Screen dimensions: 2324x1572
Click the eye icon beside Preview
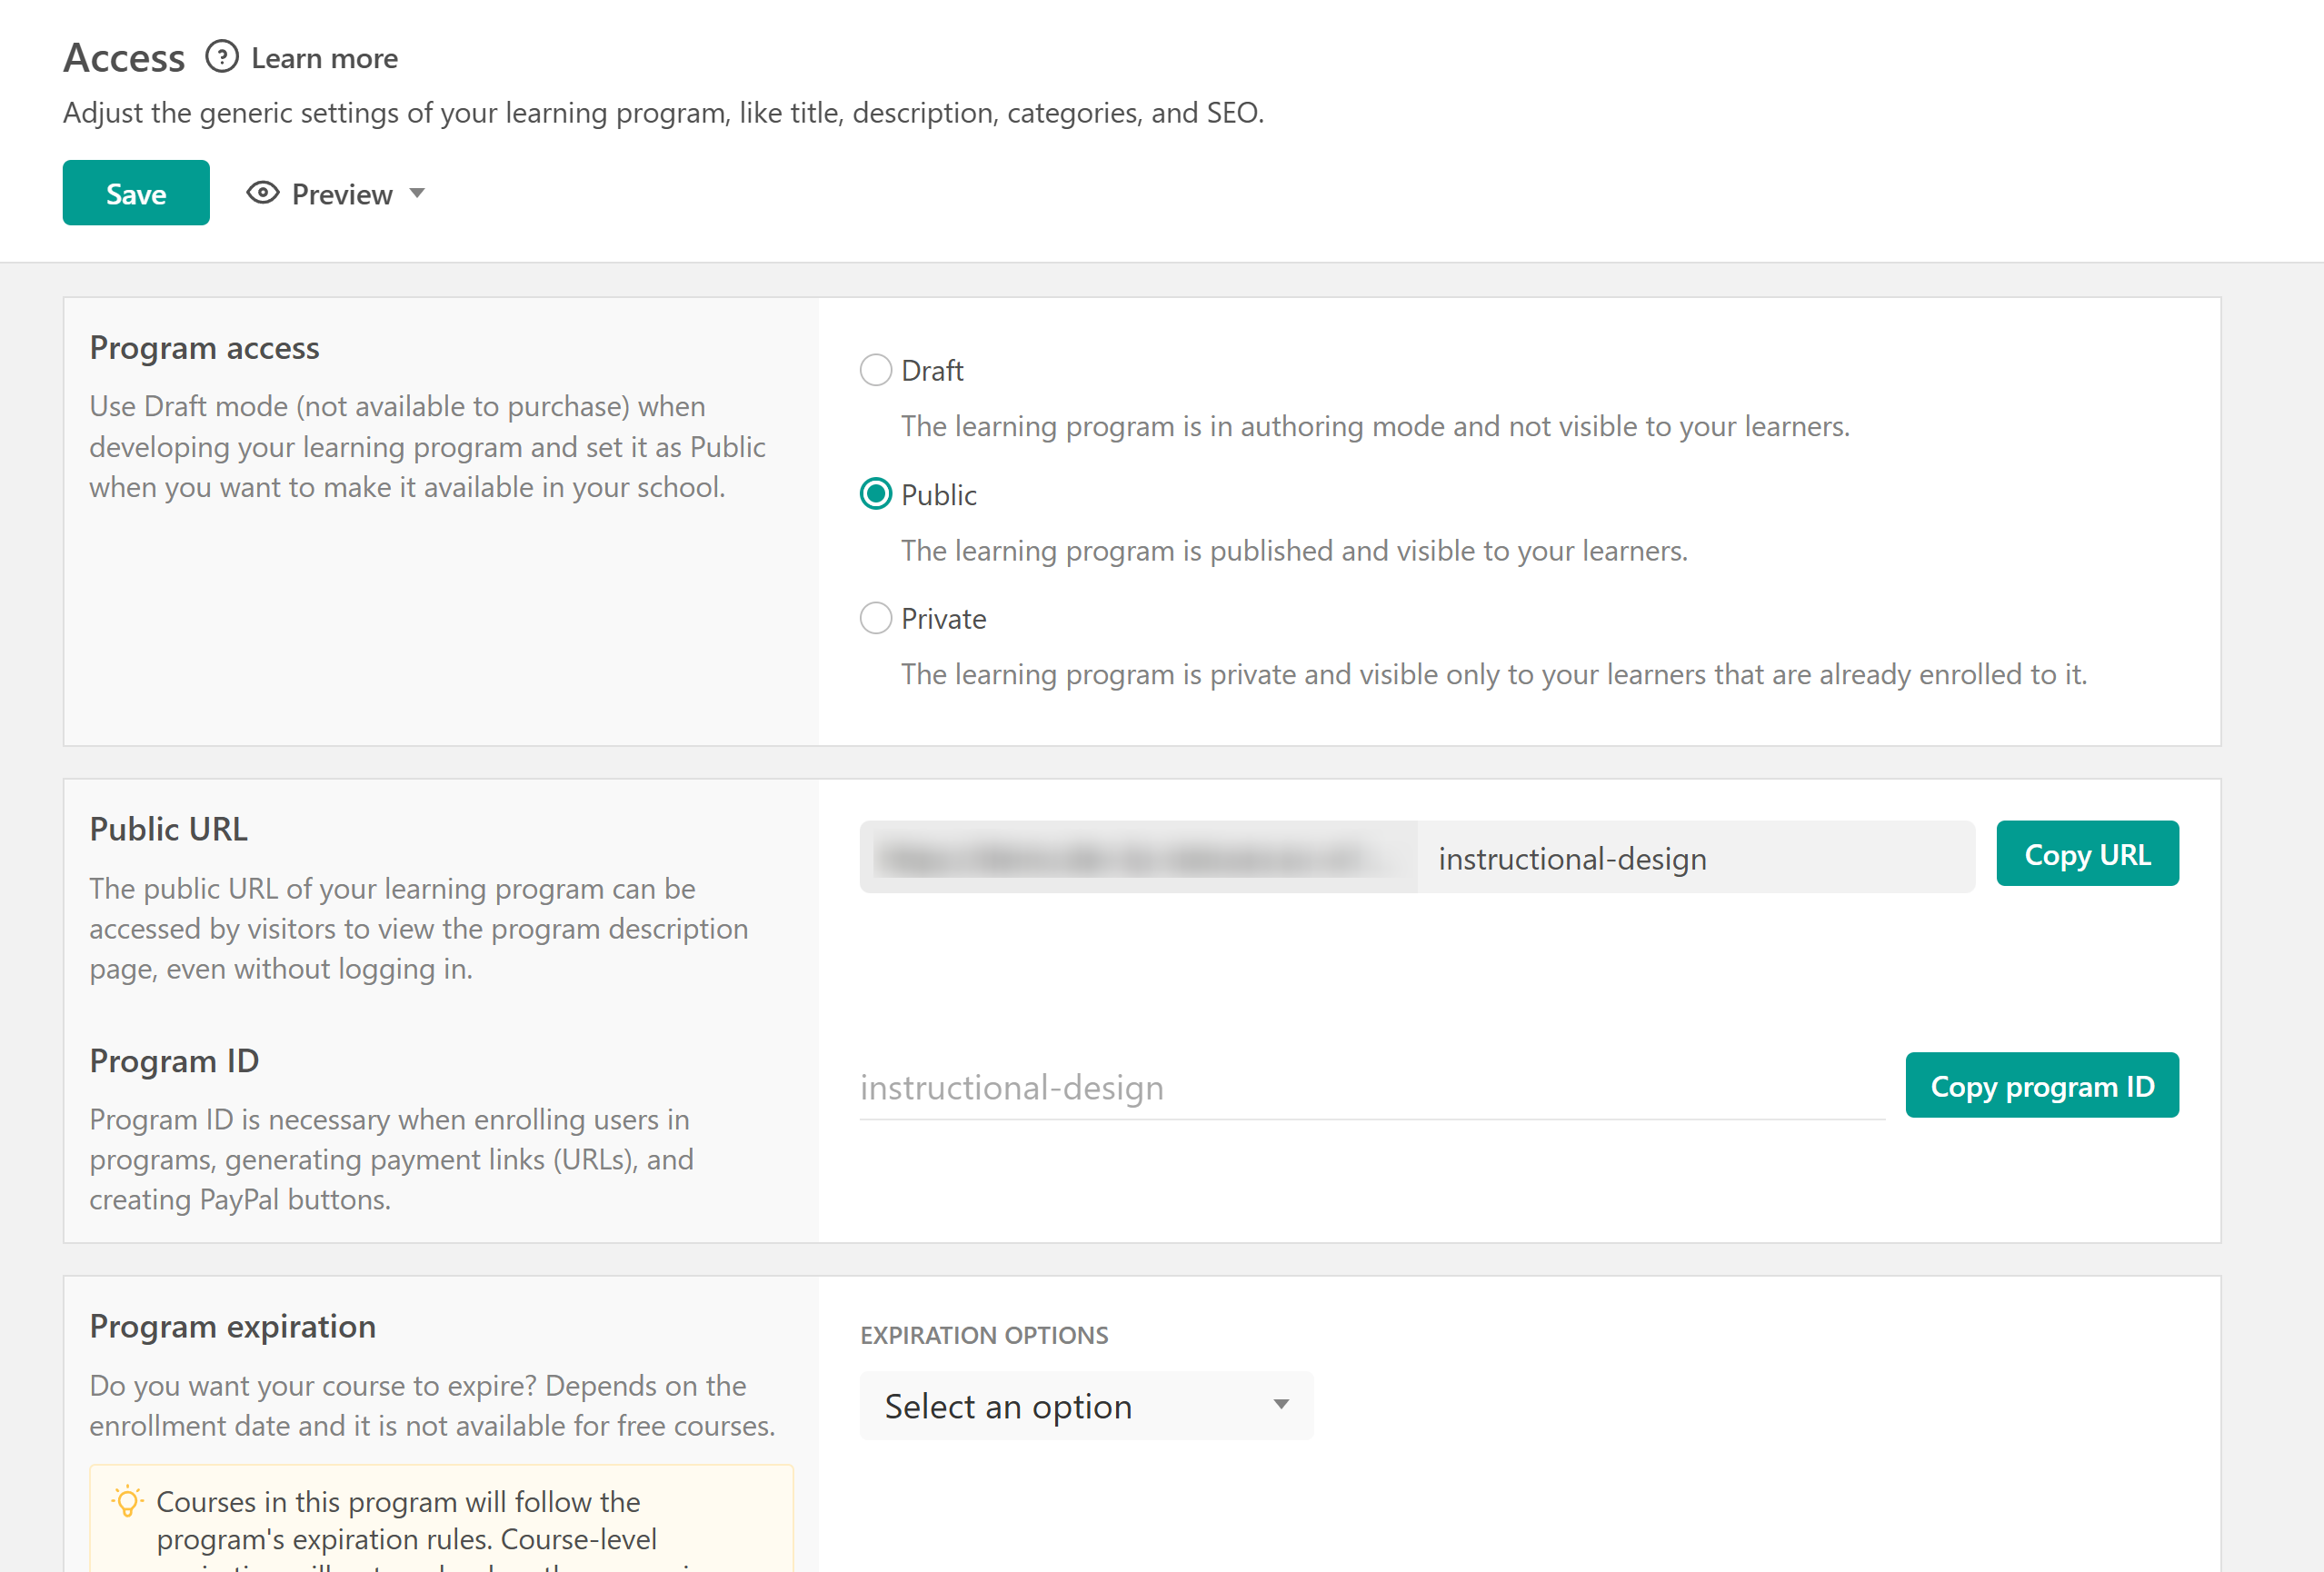263,193
